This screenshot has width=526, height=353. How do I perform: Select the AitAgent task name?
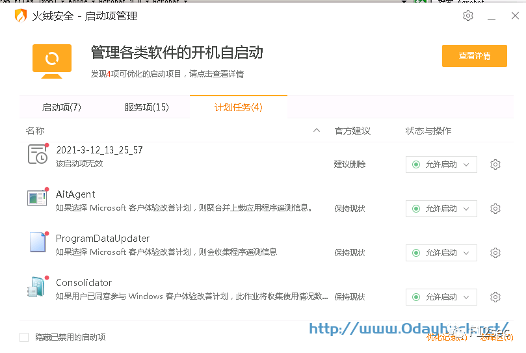pos(75,194)
